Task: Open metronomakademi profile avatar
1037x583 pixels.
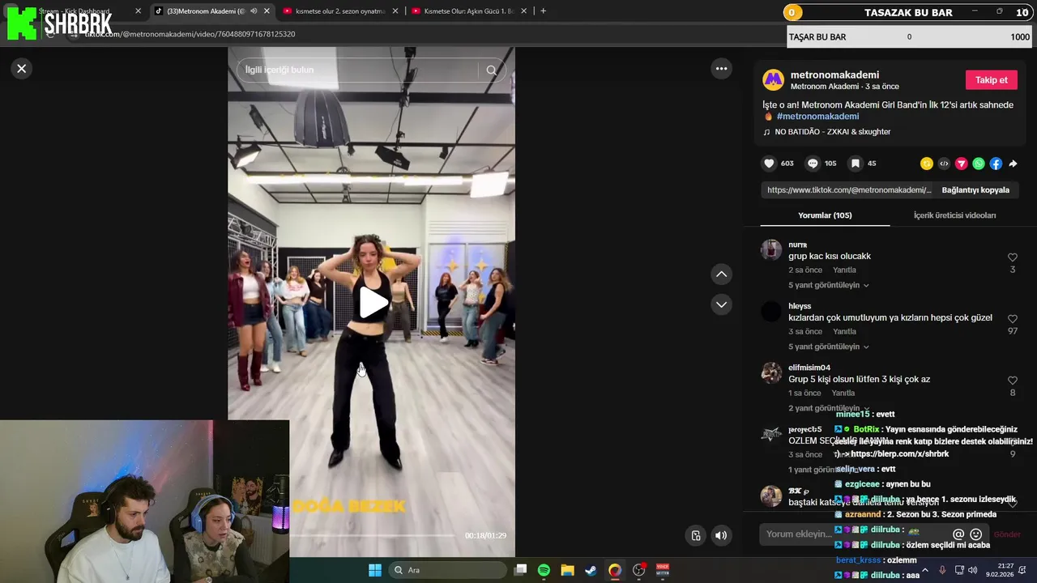Action: (x=774, y=80)
